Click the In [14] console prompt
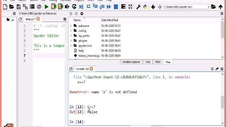This screenshot has width=227, height=127. click(x=77, y=122)
